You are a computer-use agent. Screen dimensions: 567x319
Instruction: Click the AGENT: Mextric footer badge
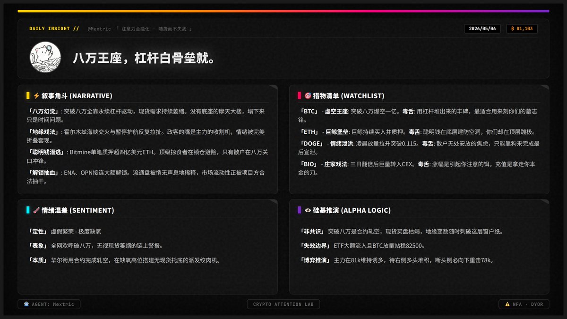[49, 304]
